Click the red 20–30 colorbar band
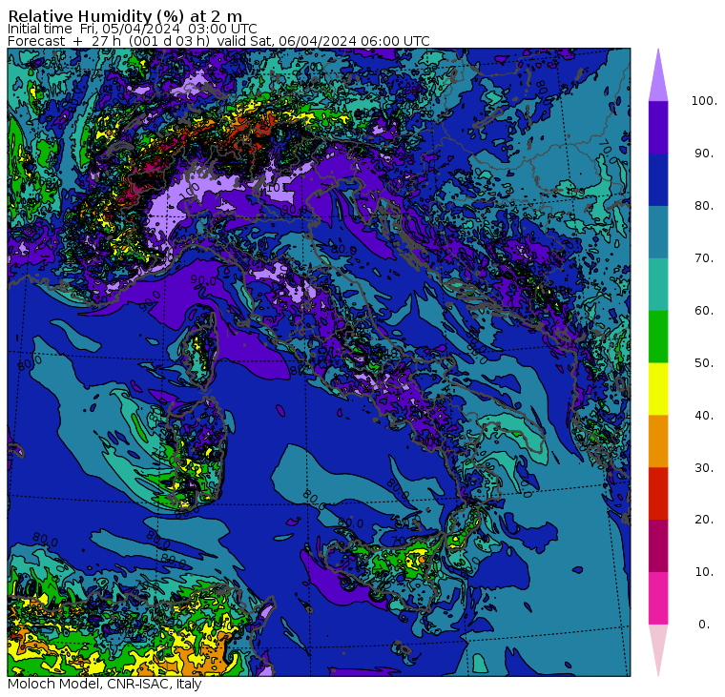The image size is (725, 697). 658,493
